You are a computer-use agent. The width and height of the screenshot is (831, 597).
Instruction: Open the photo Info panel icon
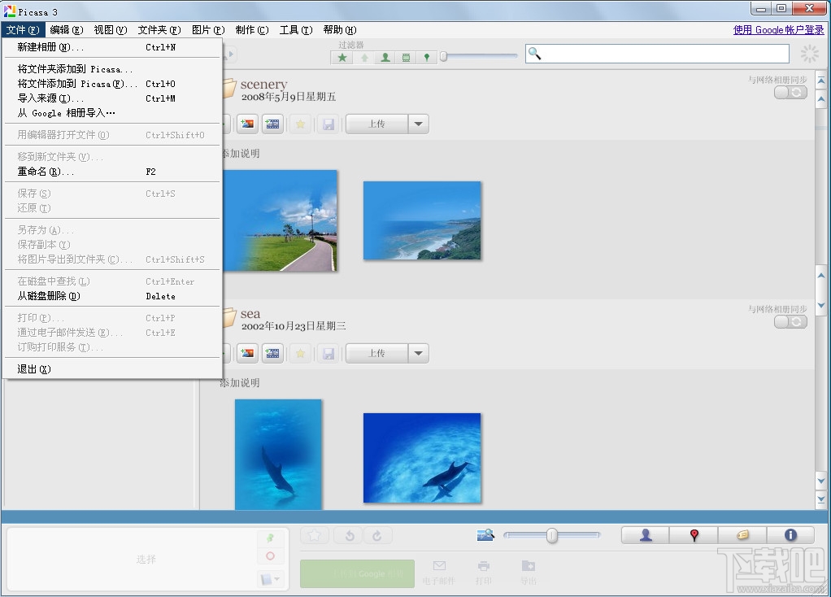point(790,534)
